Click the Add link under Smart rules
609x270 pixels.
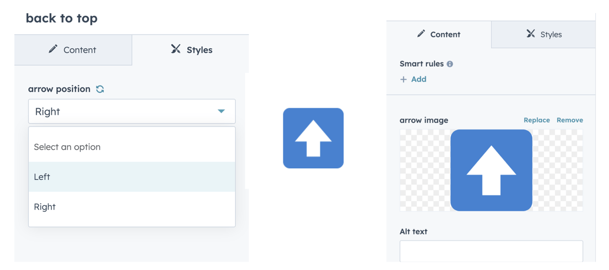(x=418, y=79)
